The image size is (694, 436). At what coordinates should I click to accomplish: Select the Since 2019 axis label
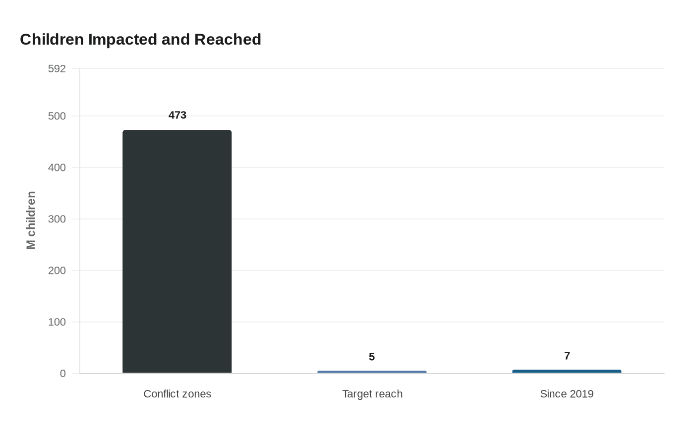(x=567, y=394)
